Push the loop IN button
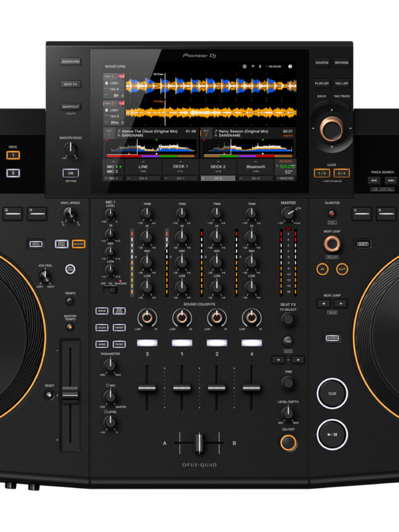 (323, 269)
